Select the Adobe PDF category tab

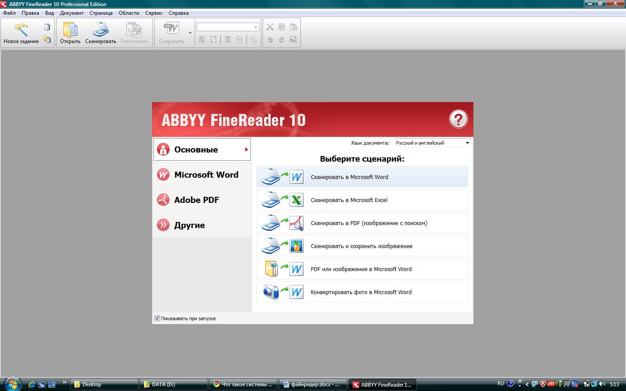(x=202, y=200)
